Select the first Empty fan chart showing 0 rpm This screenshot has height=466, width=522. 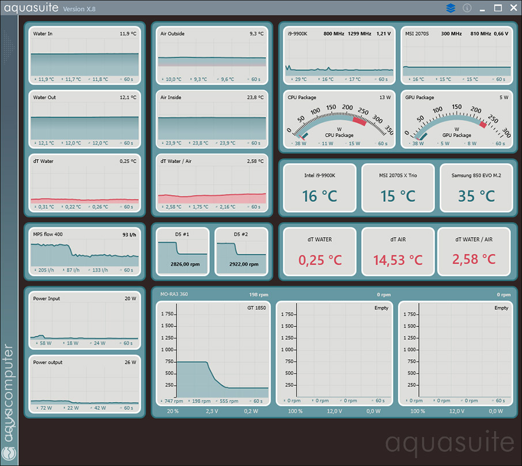(x=334, y=354)
